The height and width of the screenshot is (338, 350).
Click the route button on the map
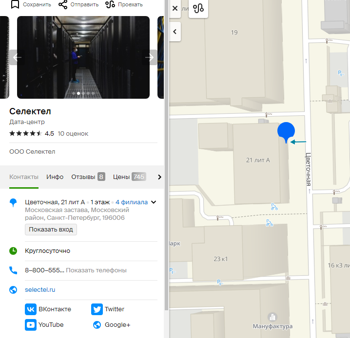198,8
